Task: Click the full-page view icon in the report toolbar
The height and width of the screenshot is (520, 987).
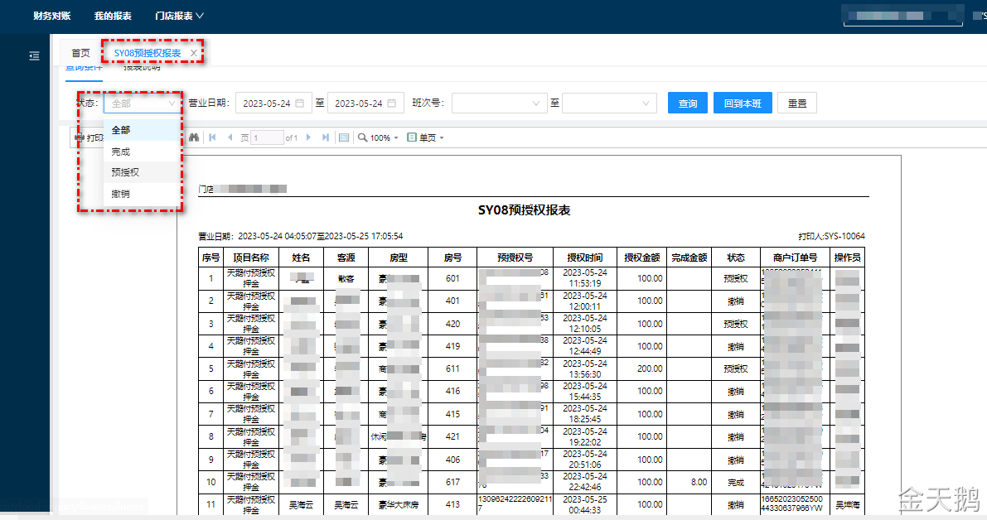Action: pyautogui.click(x=344, y=137)
